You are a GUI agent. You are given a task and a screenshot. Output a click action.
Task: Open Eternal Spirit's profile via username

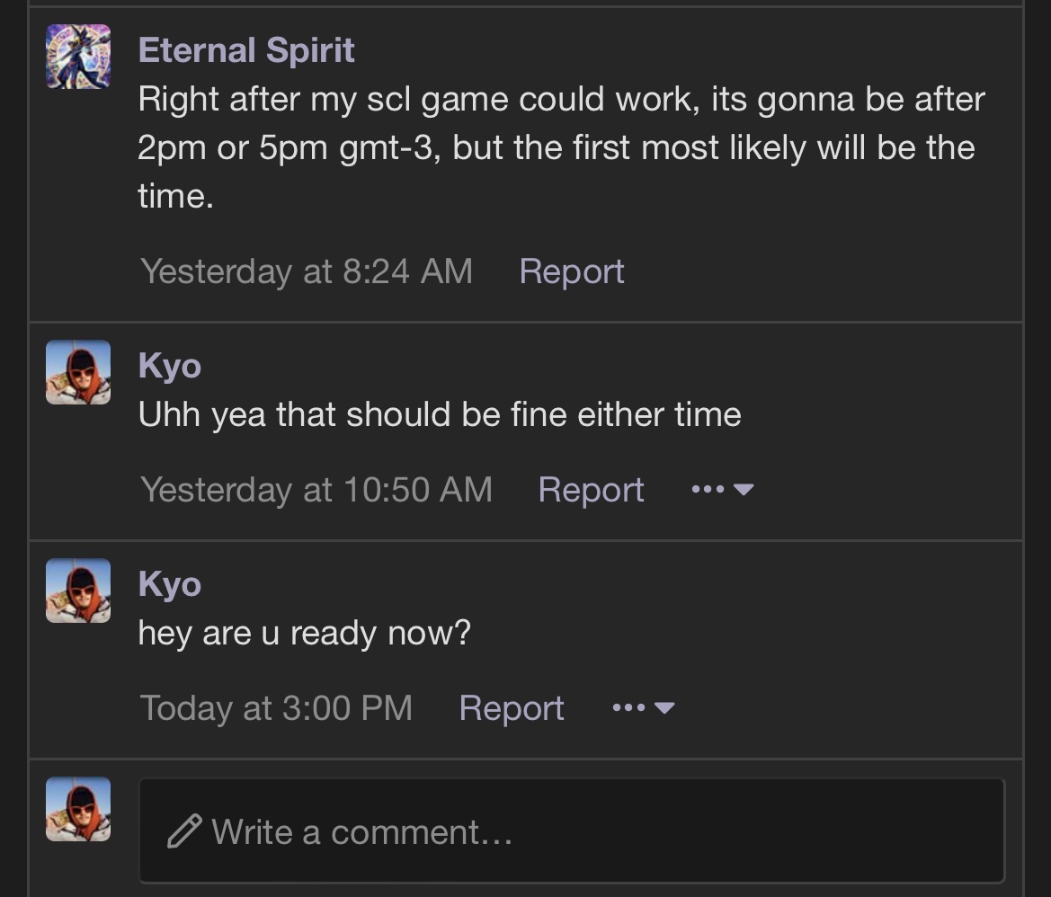click(246, 50)
